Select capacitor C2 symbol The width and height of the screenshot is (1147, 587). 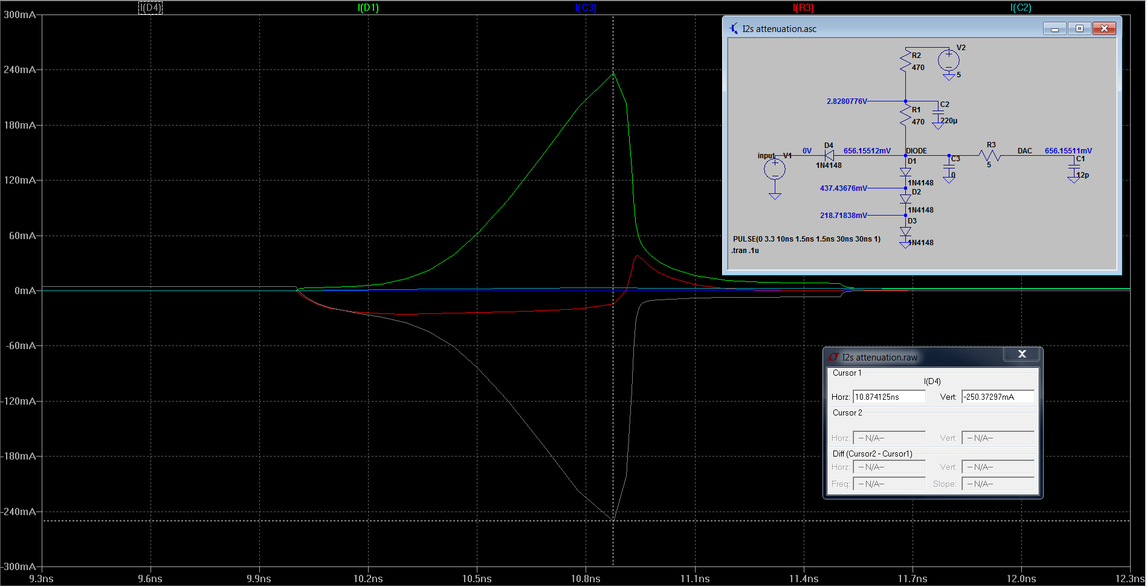coord(938,113)
